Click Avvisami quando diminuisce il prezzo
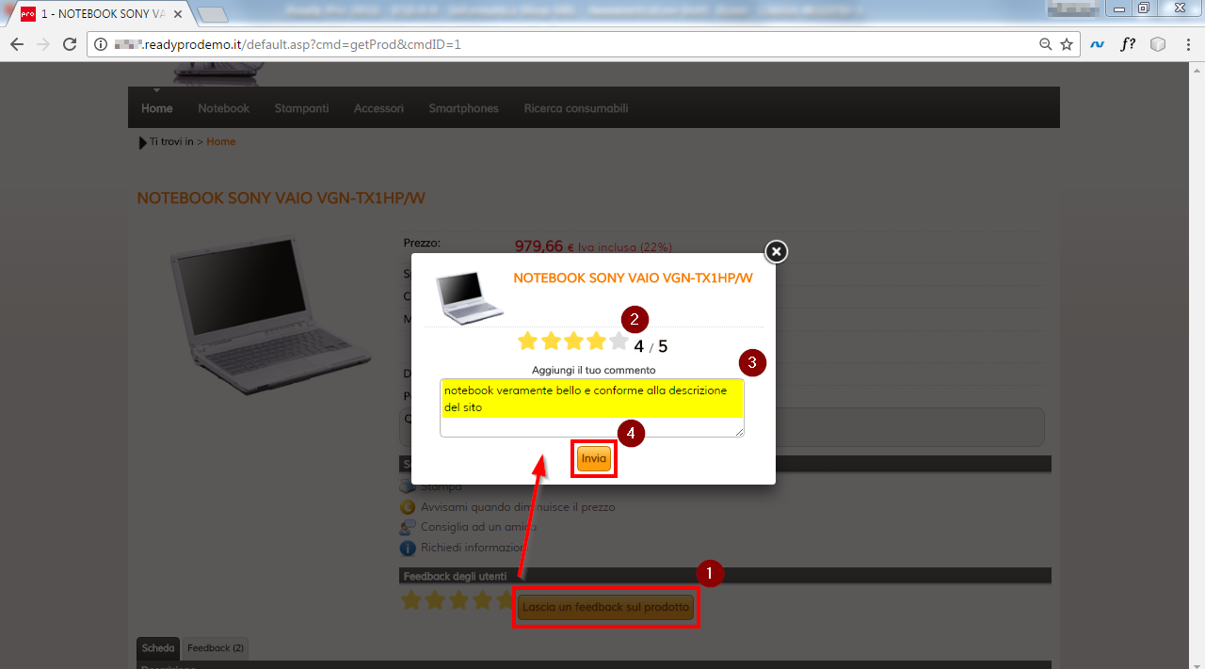 (x=518, y=507)
